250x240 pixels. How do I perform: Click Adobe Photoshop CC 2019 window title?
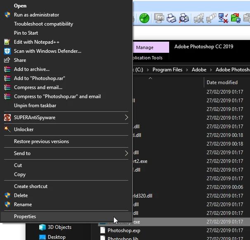coord(204,47)
